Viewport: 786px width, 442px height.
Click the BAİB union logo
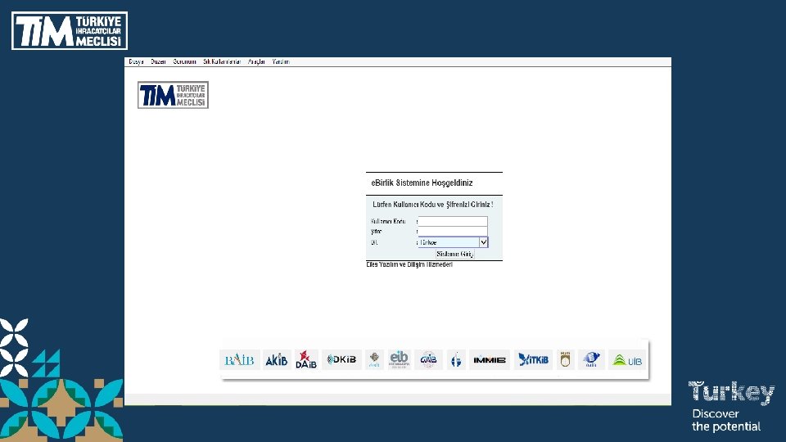pos(240,359)
